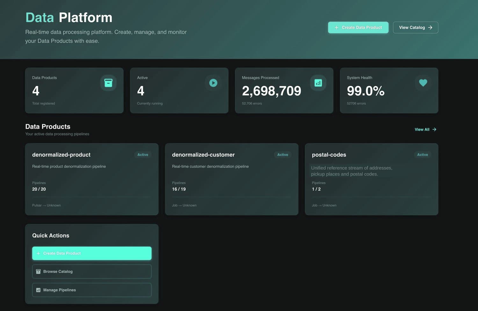
Task: Click the Quick Actions heading
Action: (x=51, y=235)
